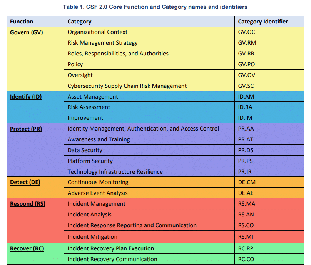311x265 pixels.
Task: Select 'Incident Recovery Communication' cell
Action: pos(149,259)
